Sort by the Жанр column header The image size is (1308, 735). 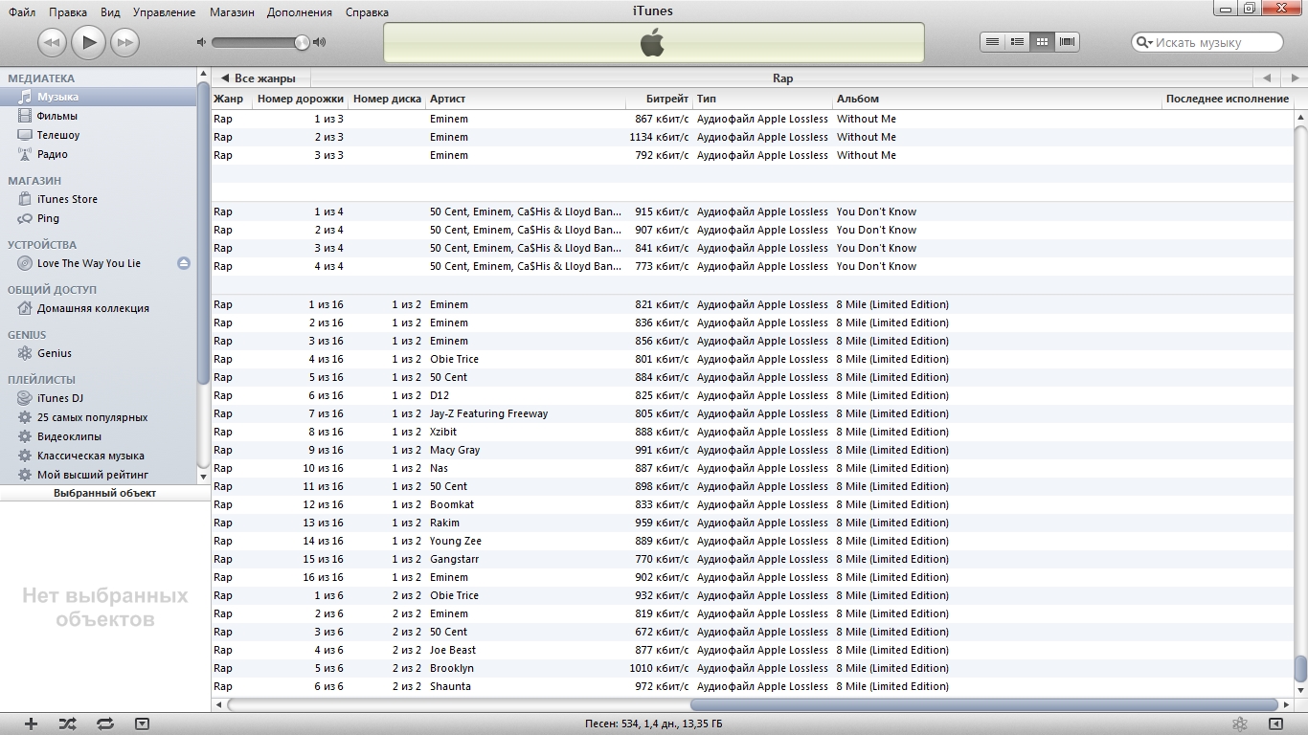[232, 99]
